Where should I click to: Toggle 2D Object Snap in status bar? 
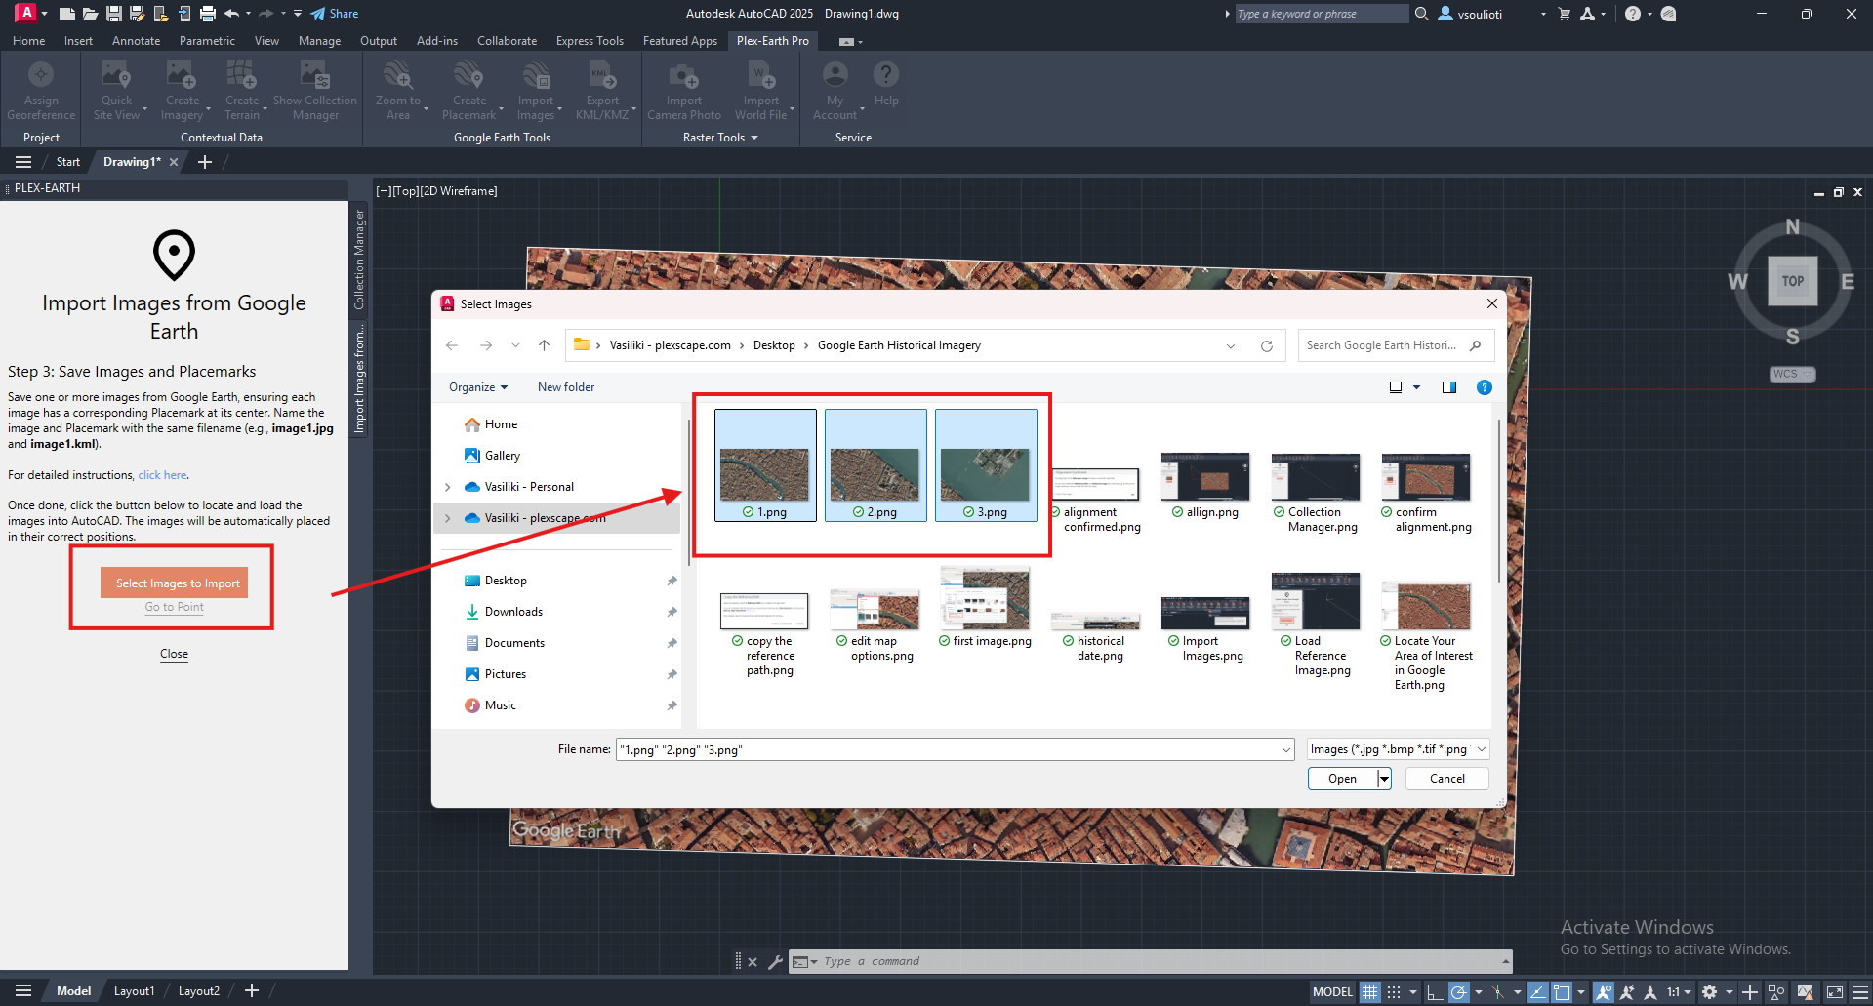(1562, 992)
